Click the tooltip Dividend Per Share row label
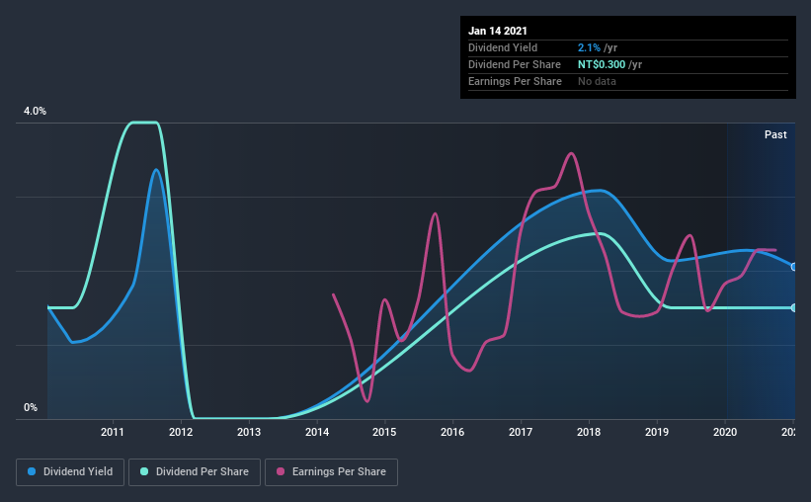Image resolution: width=811 pixels, height=502 pixels. [x=514, y=64]
